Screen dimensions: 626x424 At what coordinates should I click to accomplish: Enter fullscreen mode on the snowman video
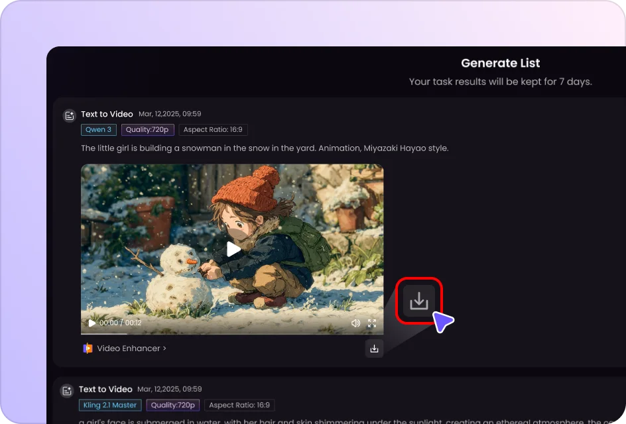(372, 323)
